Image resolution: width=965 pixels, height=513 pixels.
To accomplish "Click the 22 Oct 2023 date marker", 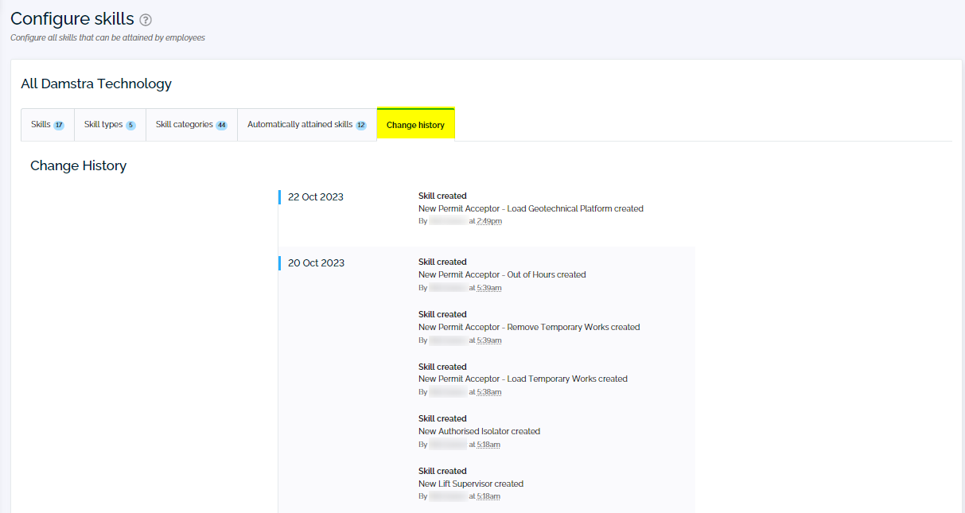I will 313,196.
